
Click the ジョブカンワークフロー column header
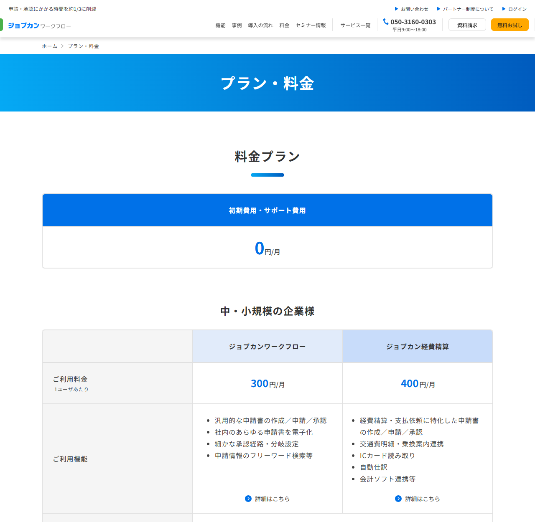267,346
